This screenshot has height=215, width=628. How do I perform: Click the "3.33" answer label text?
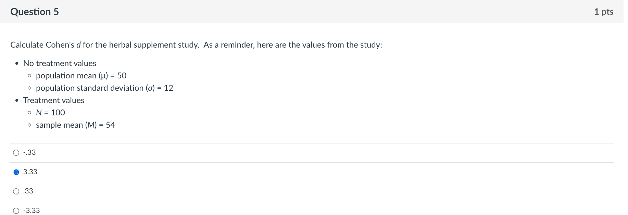coord(30,172)
